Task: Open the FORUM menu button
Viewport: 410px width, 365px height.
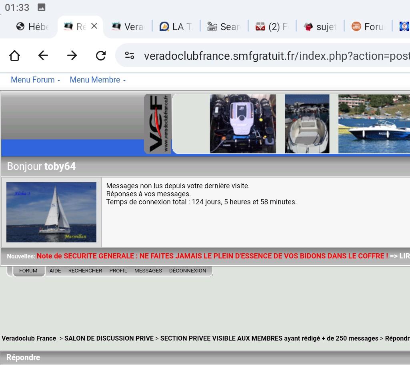Action: pyautogui.click(x=28, y=271)
